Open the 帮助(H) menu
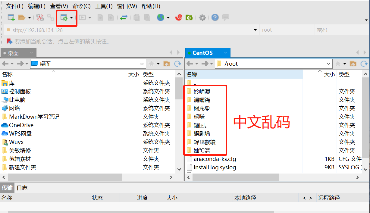 (x=151, y=6)
